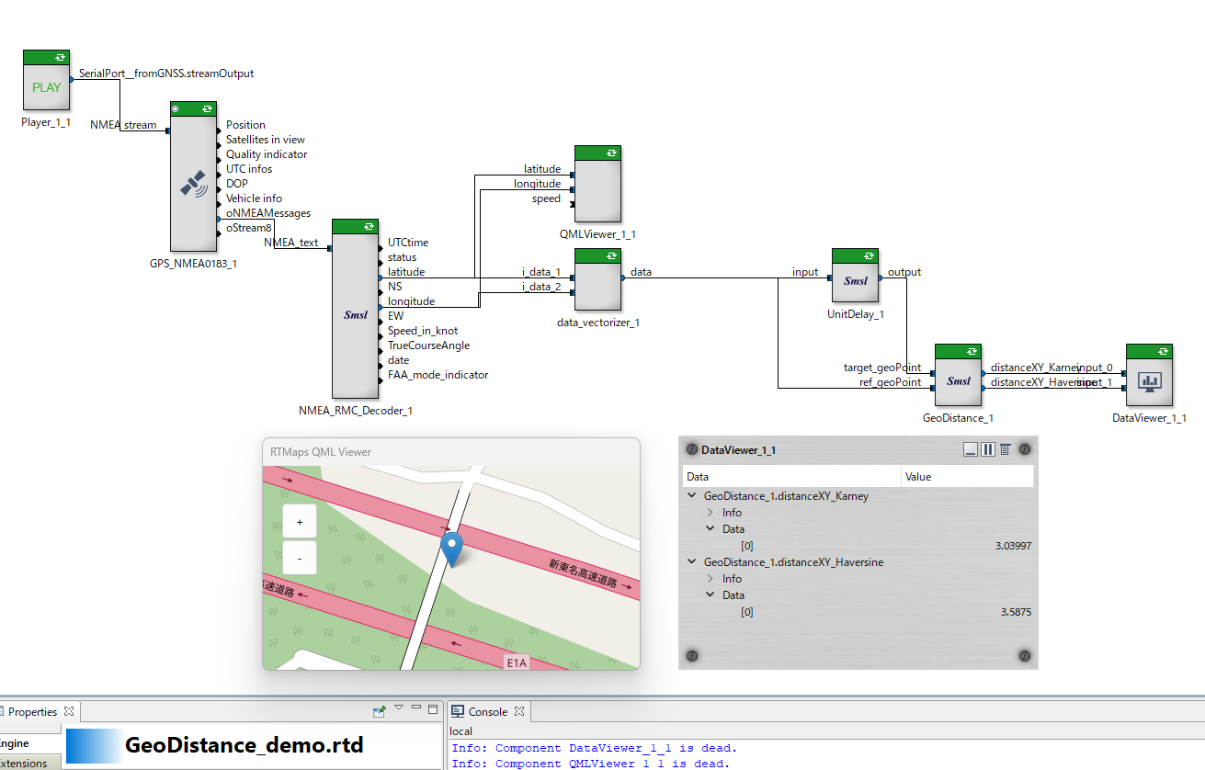
Task: Select the Extensions tab in Properties panel
Action: 23,763
